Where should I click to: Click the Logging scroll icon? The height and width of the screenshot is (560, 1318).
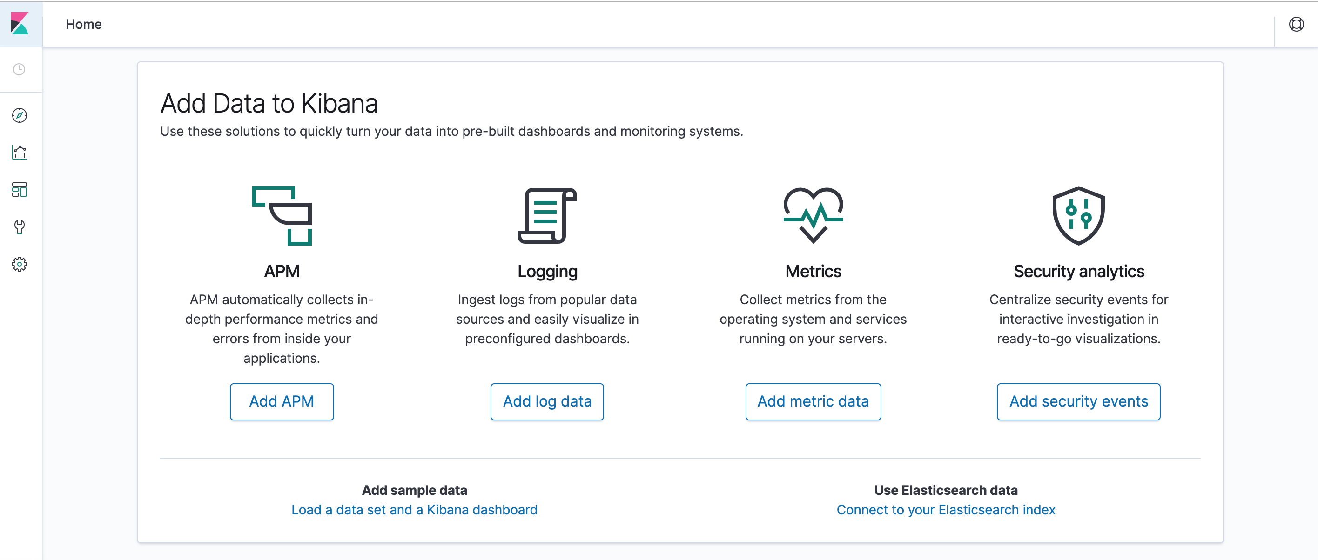point(547,215)
